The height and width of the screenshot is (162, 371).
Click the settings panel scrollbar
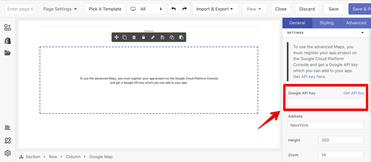click(370, 71)
